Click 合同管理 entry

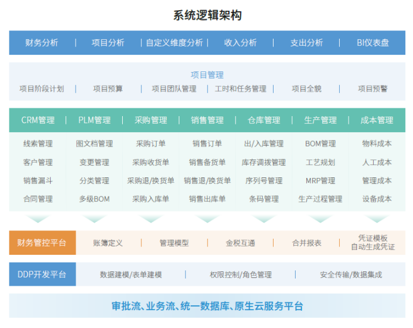(38, 199)
